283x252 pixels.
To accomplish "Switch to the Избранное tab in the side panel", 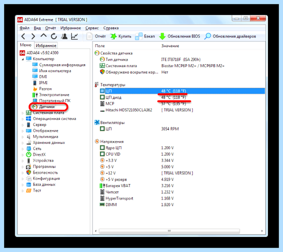I will tap(46, 45).
